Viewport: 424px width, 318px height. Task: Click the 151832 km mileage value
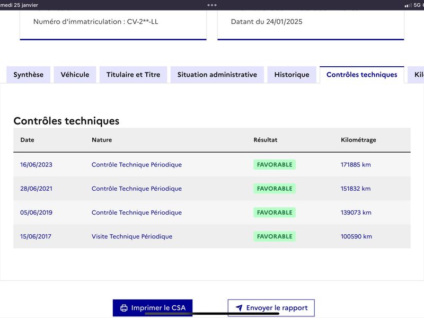(356, 189)
